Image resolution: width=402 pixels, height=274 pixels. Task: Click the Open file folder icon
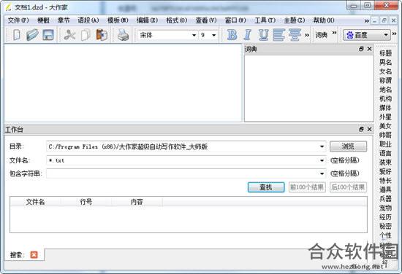tap(32, 35)
